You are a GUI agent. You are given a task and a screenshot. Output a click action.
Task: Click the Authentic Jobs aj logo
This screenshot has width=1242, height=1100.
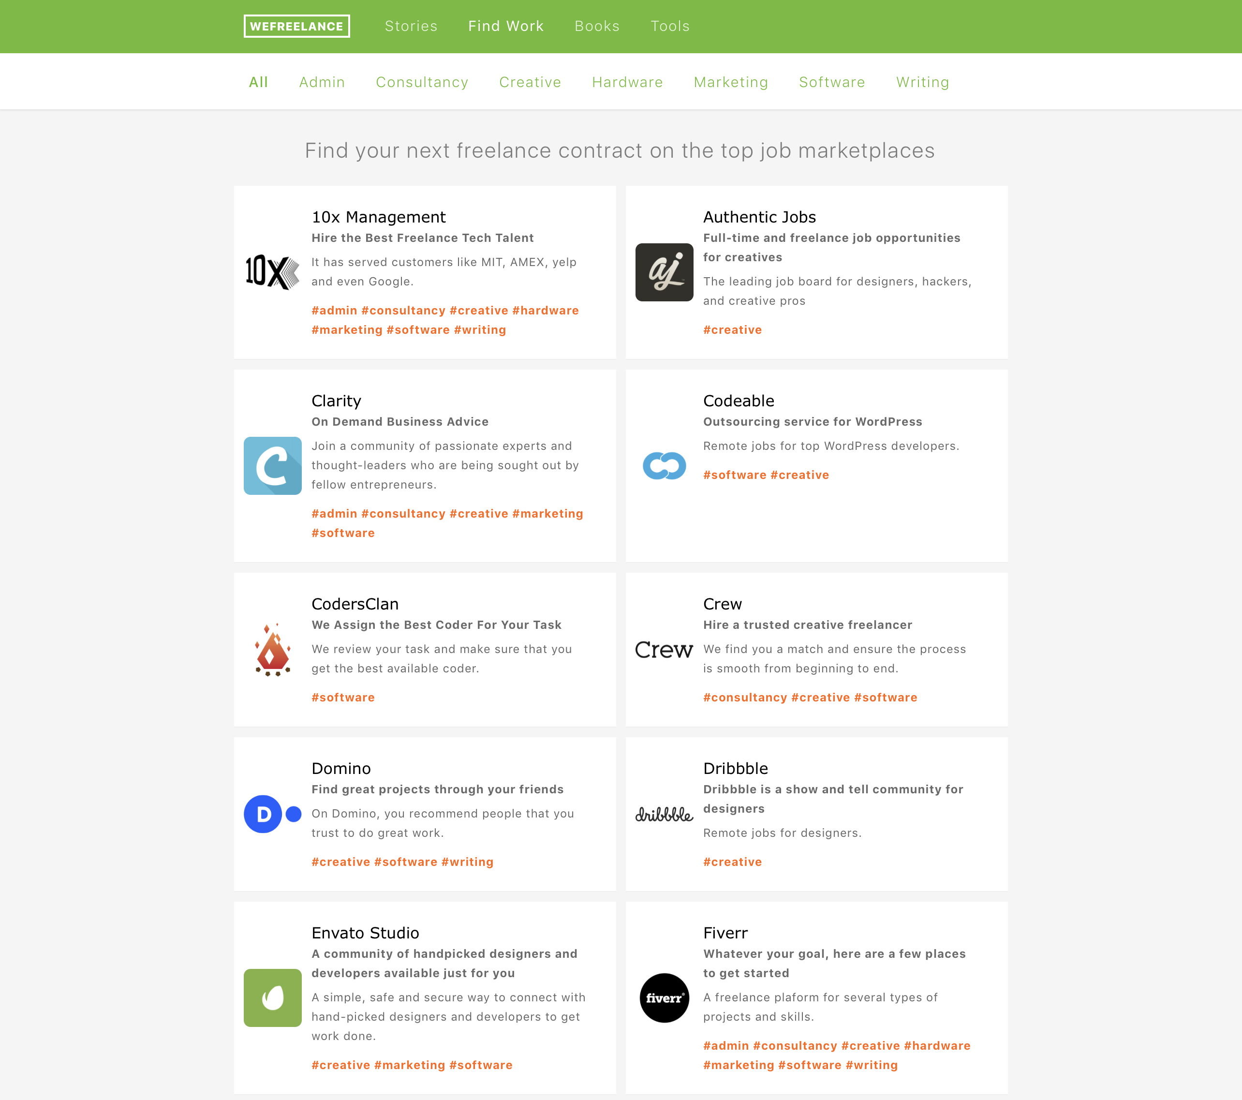(664, 272)
